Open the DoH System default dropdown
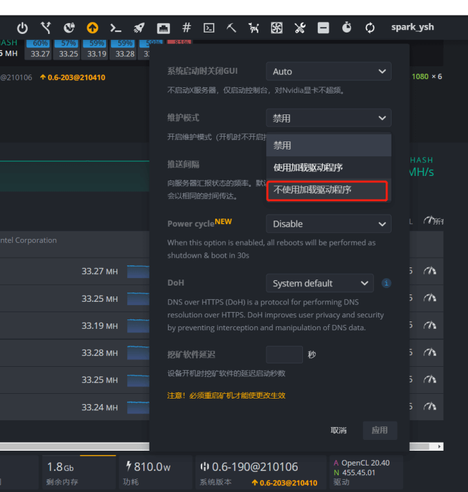Viewport: 468px width, 492px height. pos(319,284)
